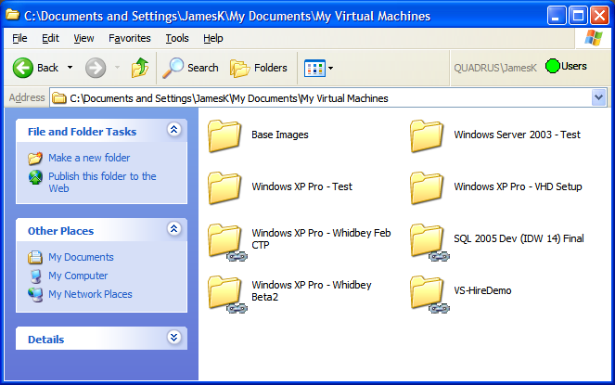Go to My Documents link

click(81, 257)
